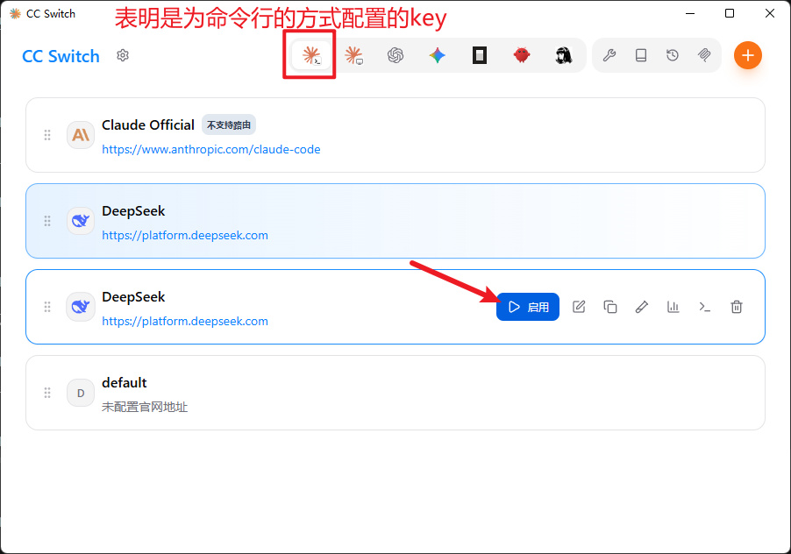Select the black square app tab
Screen dimensions: 791x554
(479, 55)
